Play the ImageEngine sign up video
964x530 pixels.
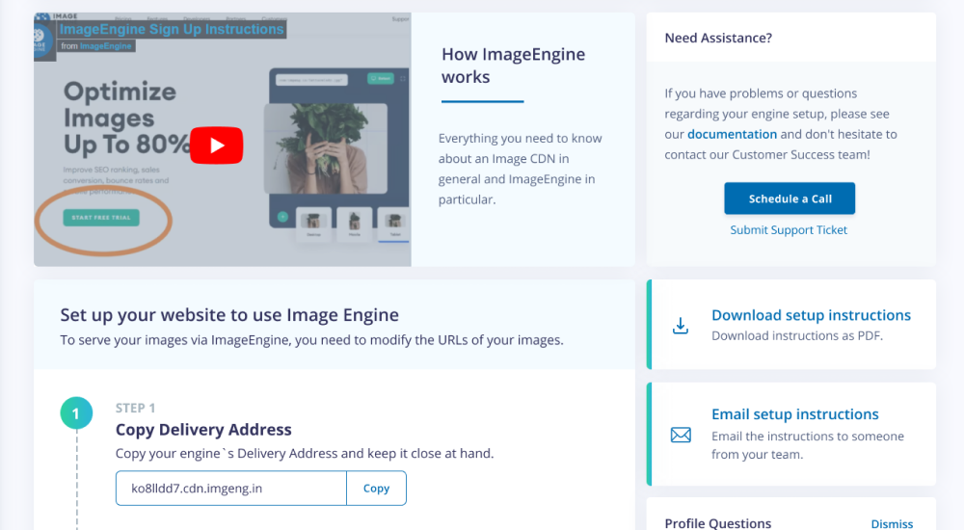pyautogui.click(x=216, y=146)
